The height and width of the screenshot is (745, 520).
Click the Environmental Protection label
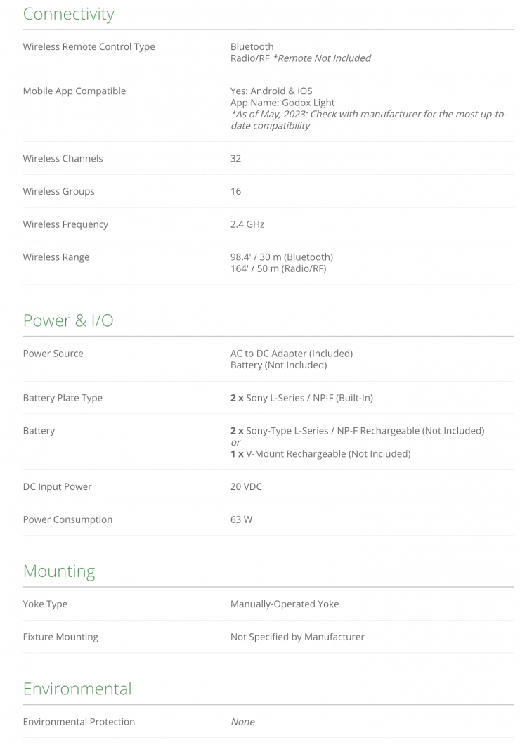coord(79,721)
